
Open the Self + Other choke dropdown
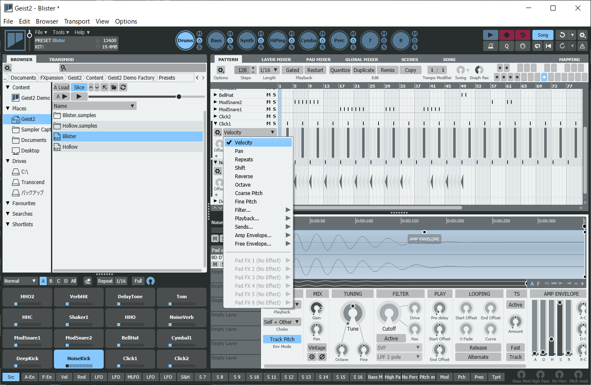point(282,322)
